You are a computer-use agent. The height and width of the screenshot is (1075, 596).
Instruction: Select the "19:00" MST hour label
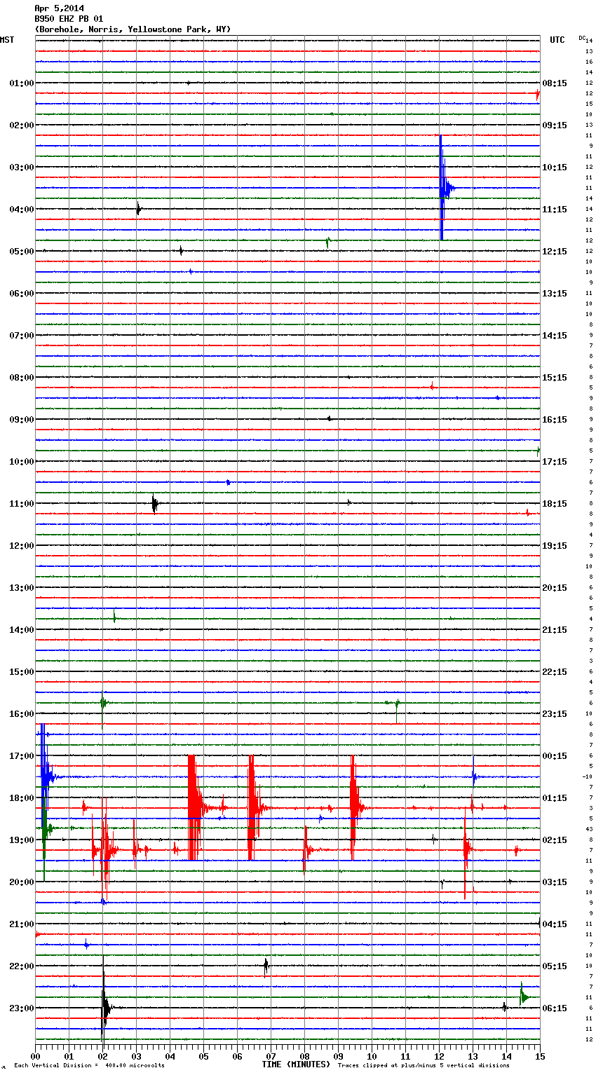[22, 840]
